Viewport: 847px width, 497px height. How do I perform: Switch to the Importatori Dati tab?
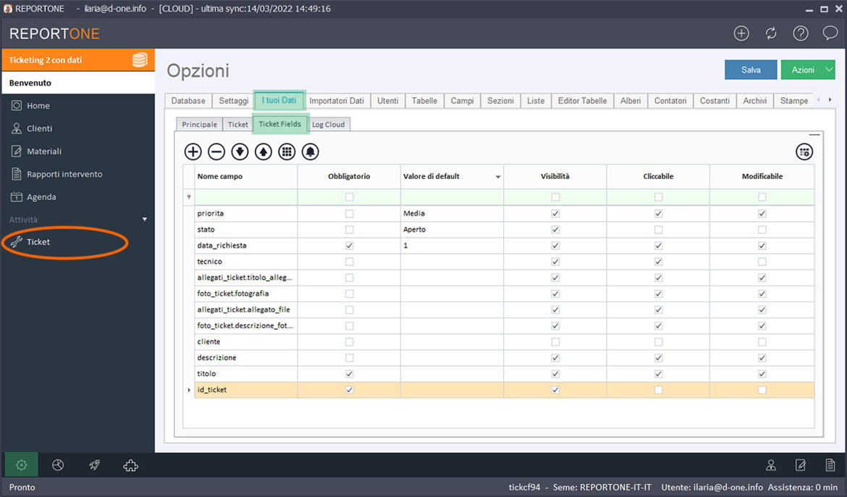point(336,101)
